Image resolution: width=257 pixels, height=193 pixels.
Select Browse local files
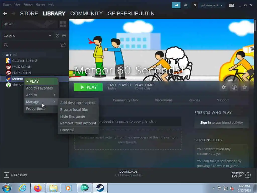(x=78, y=110)
